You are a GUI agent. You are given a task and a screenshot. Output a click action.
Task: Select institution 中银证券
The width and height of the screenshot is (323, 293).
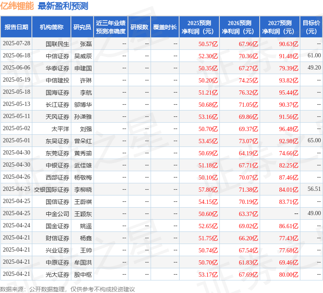(57, 165)
